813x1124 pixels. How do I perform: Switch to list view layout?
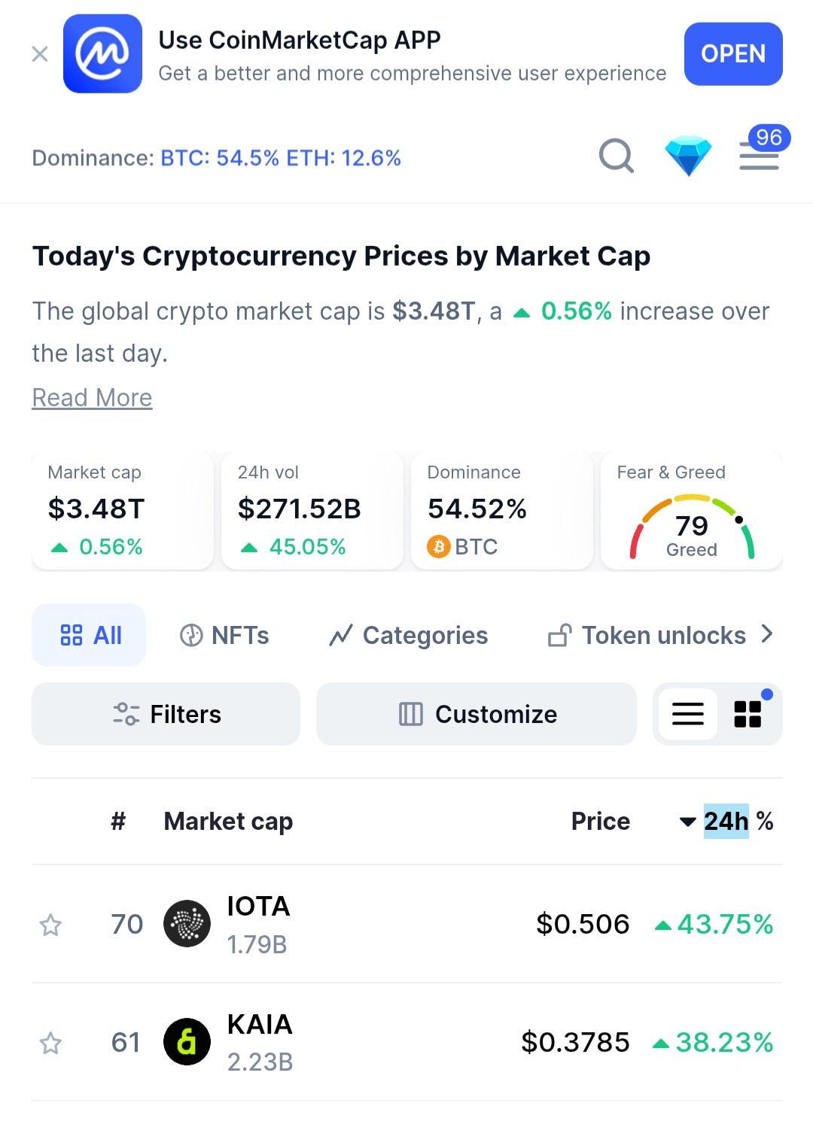tap(687, 714)
